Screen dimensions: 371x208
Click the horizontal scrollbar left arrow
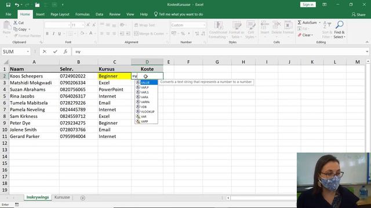pyautogui.click(x=228, y=198)
